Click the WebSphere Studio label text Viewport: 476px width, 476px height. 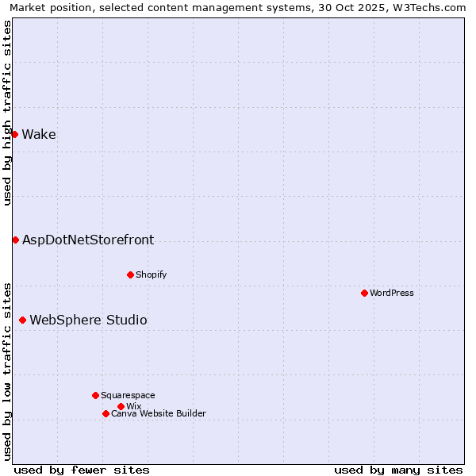coord(88,320)
